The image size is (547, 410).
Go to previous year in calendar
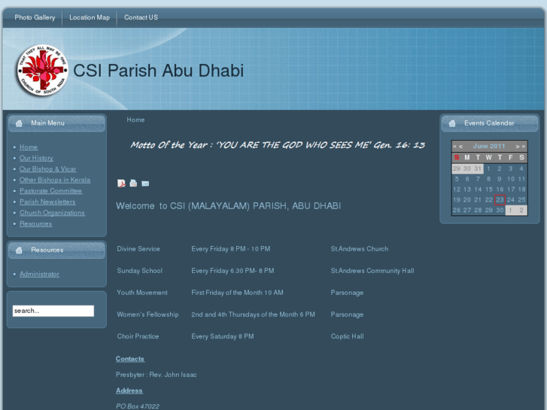pyautogui.click(x=454, y=146)
